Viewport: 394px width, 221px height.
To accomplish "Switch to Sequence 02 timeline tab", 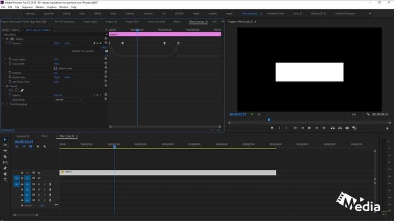I will point(23,136).
